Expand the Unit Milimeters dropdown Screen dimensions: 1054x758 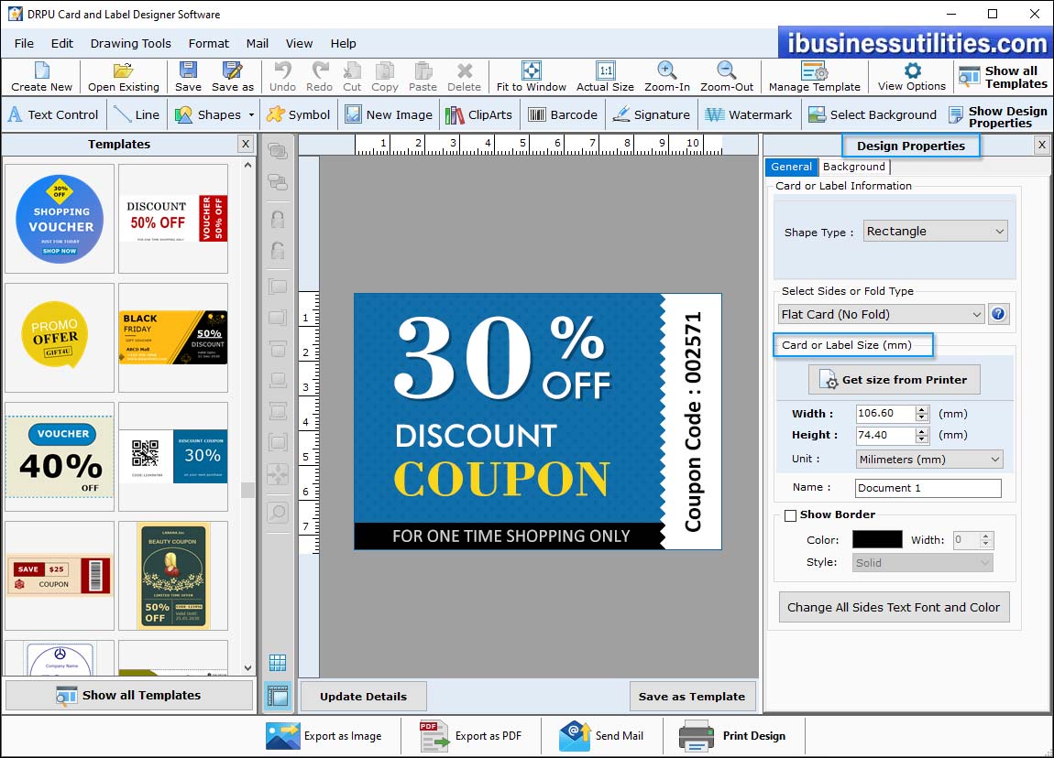(928, 460)
